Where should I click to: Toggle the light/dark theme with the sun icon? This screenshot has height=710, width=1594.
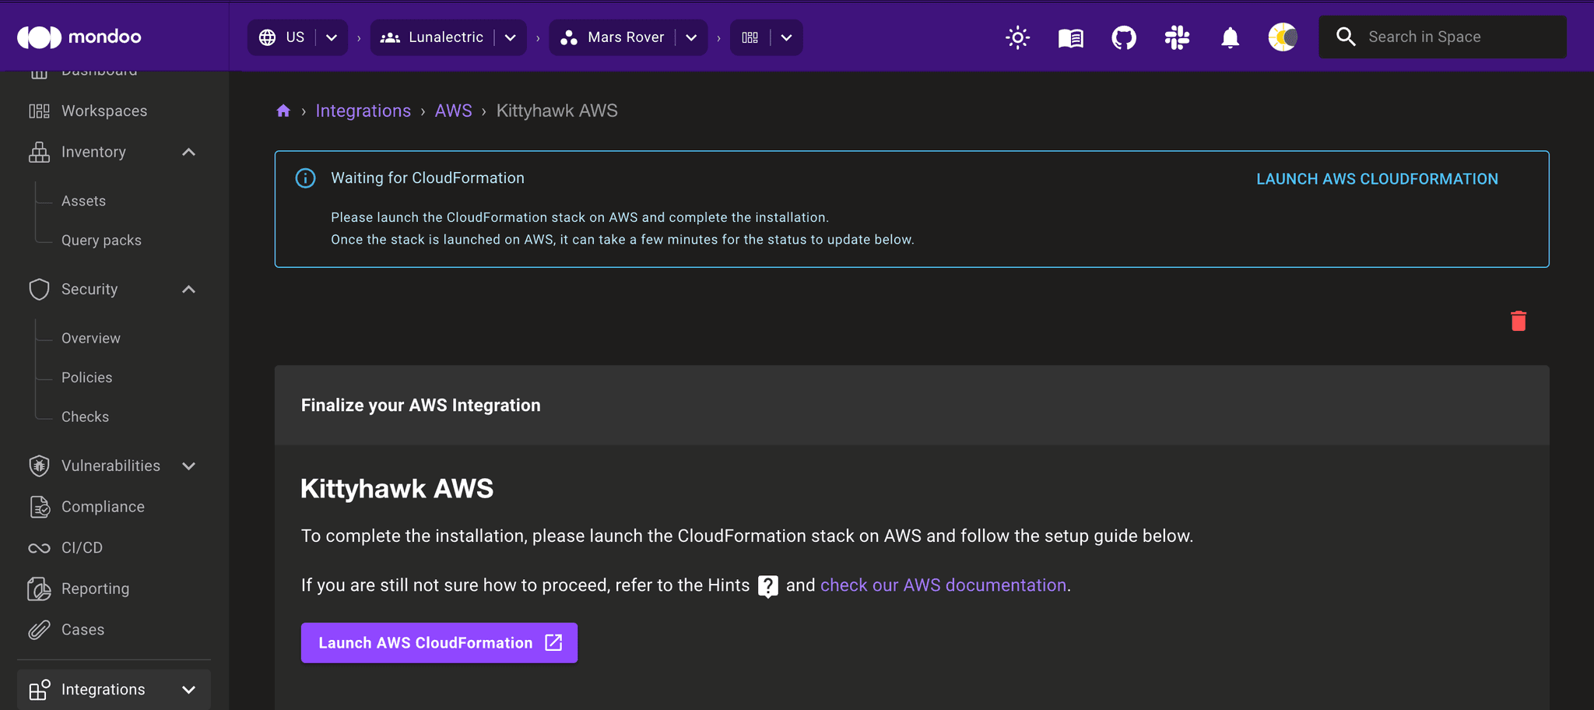[1017, 37]
